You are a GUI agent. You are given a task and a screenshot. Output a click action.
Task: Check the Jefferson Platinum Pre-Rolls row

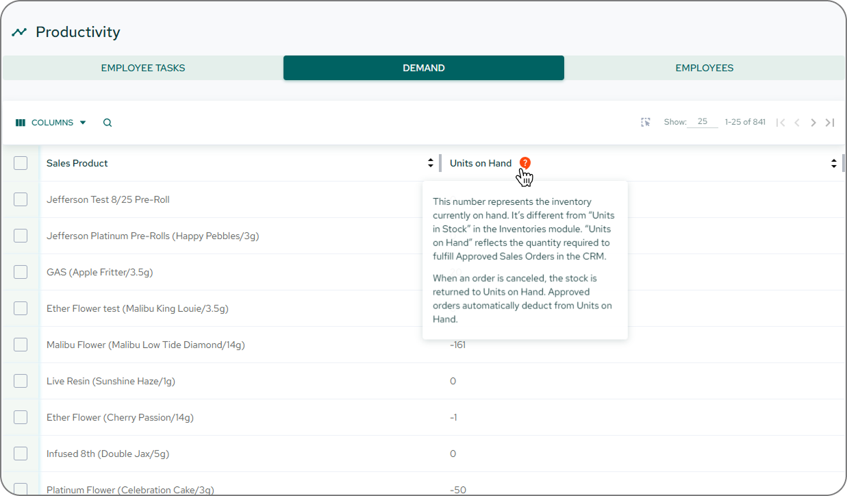(21, 236)
